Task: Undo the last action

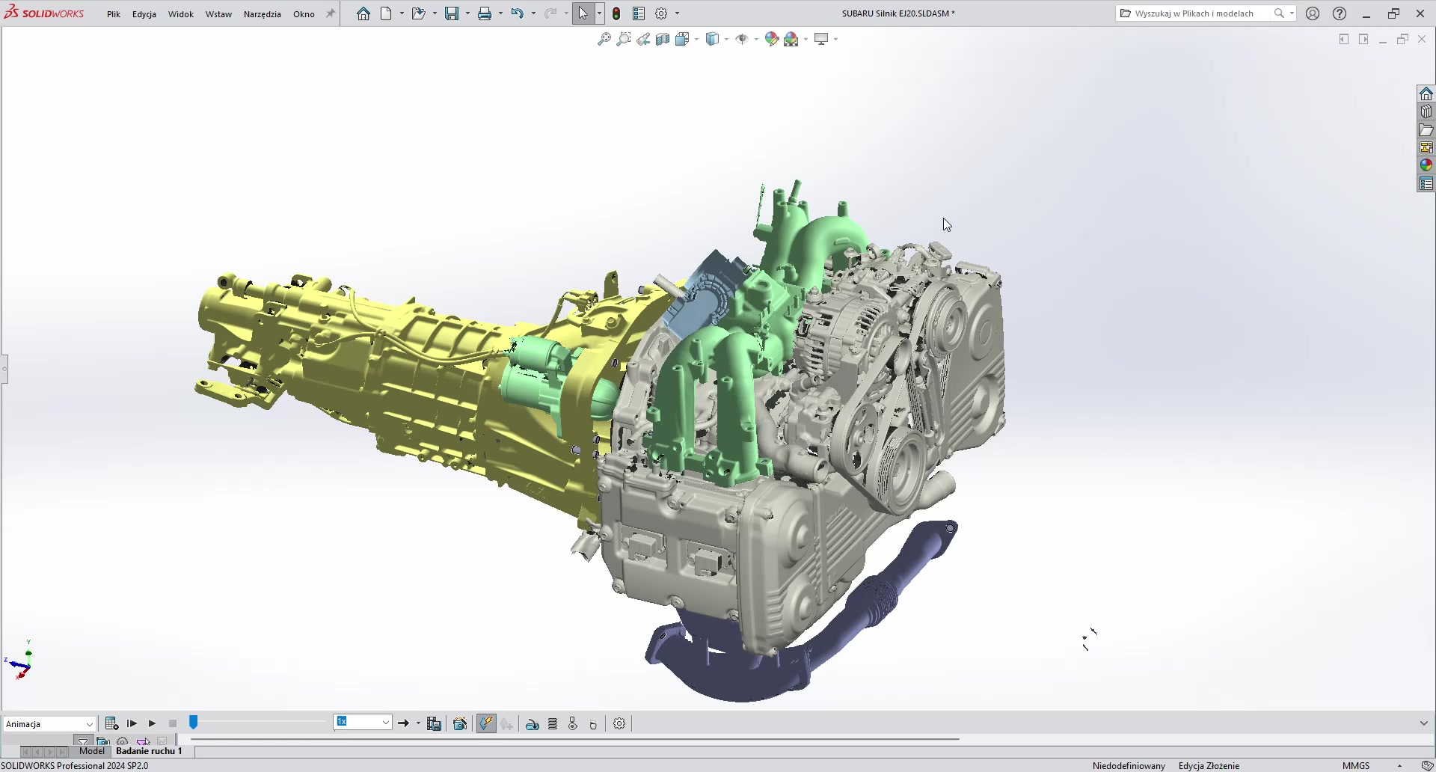Action: click(518, 13)
